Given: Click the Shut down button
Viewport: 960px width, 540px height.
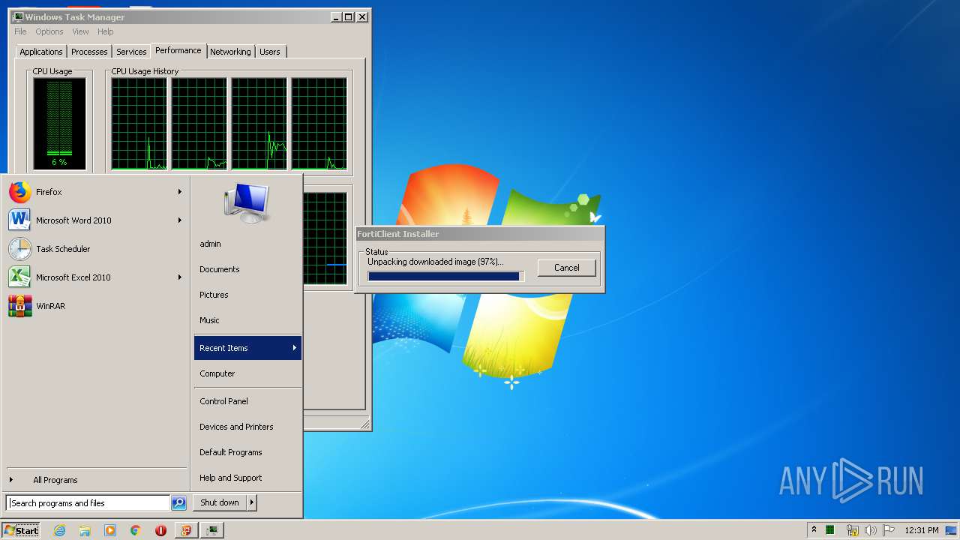Looking at the screenshot, I should (x=220, y=502).
